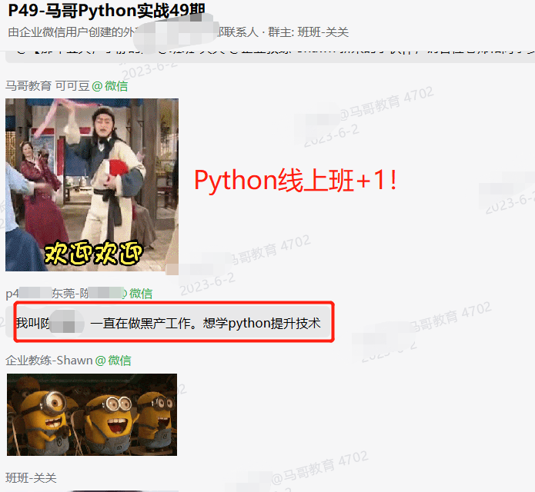Click the "@微信" tag beside the 东莞 sender
535x492 pixels.
click(x=139, y=293)
